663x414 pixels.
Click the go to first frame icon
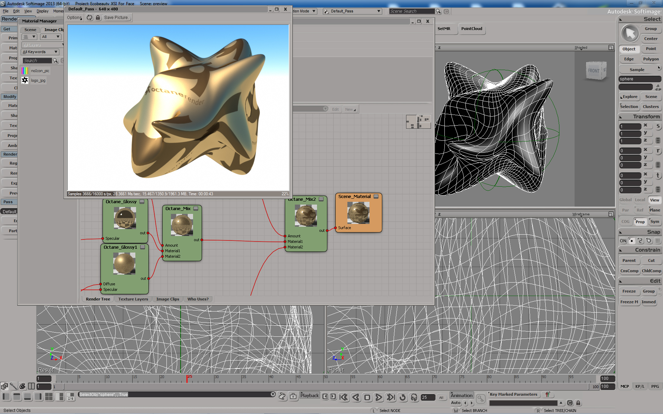click(x=344, y=397)
